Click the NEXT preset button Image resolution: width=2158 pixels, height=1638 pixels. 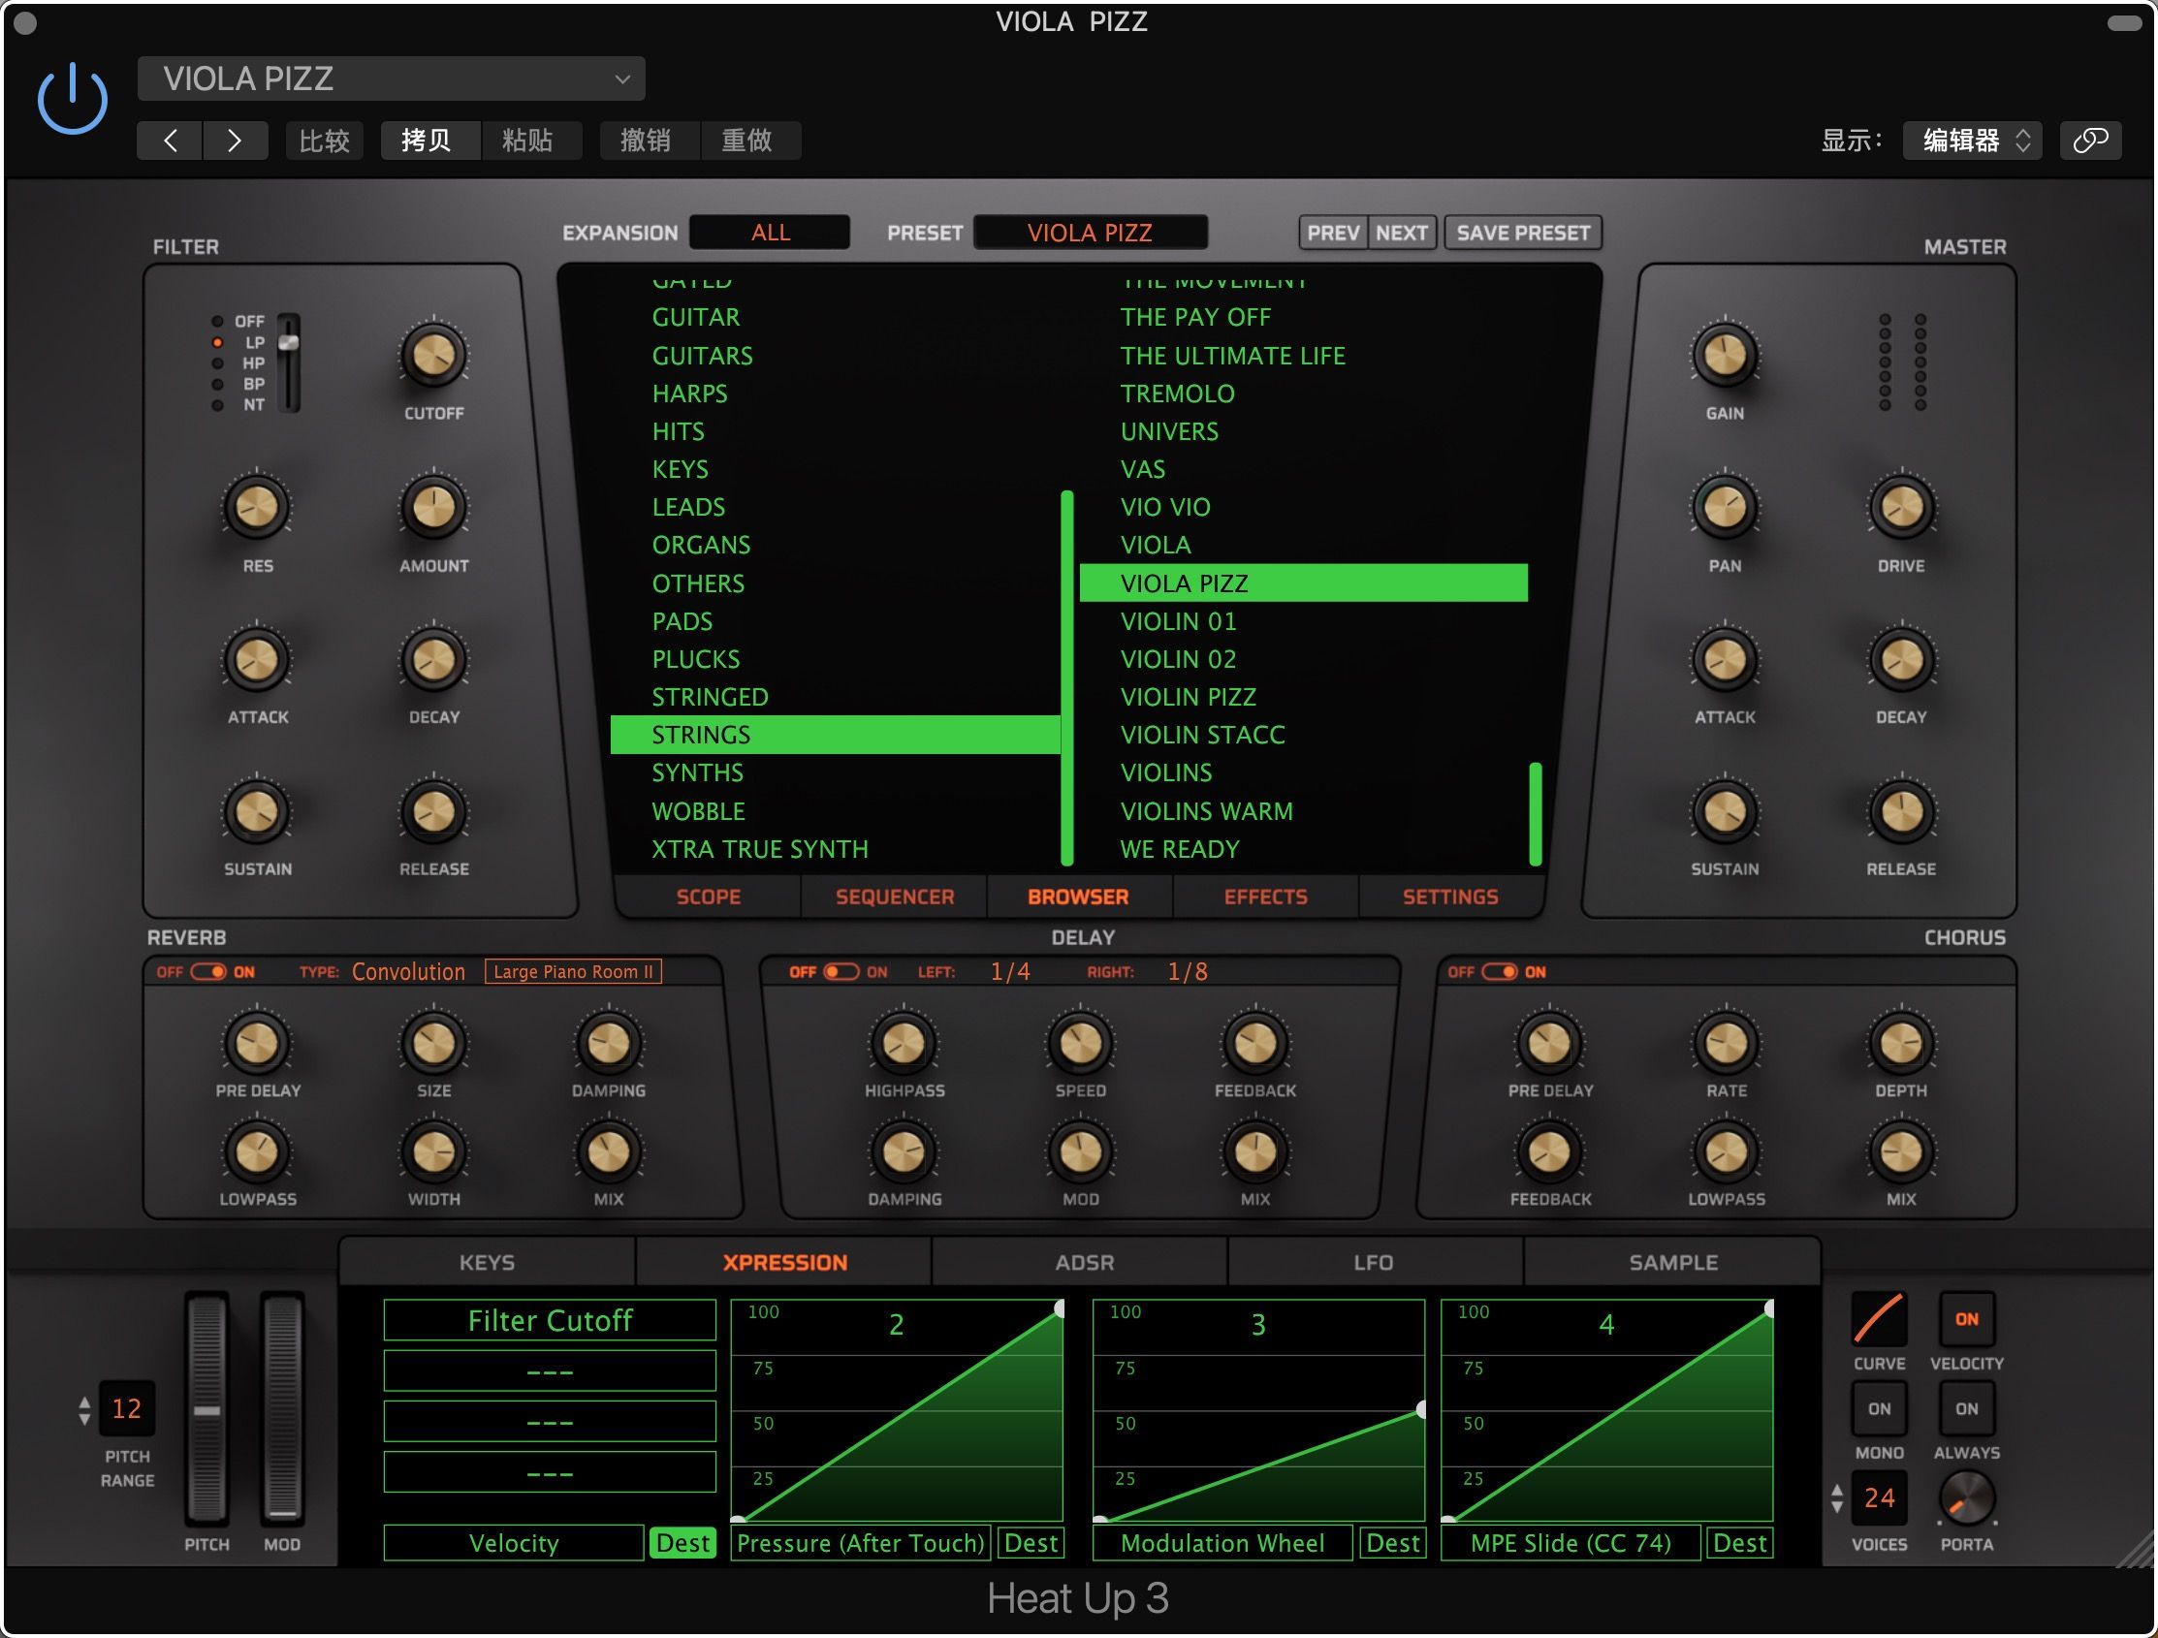click(1401, 234)
